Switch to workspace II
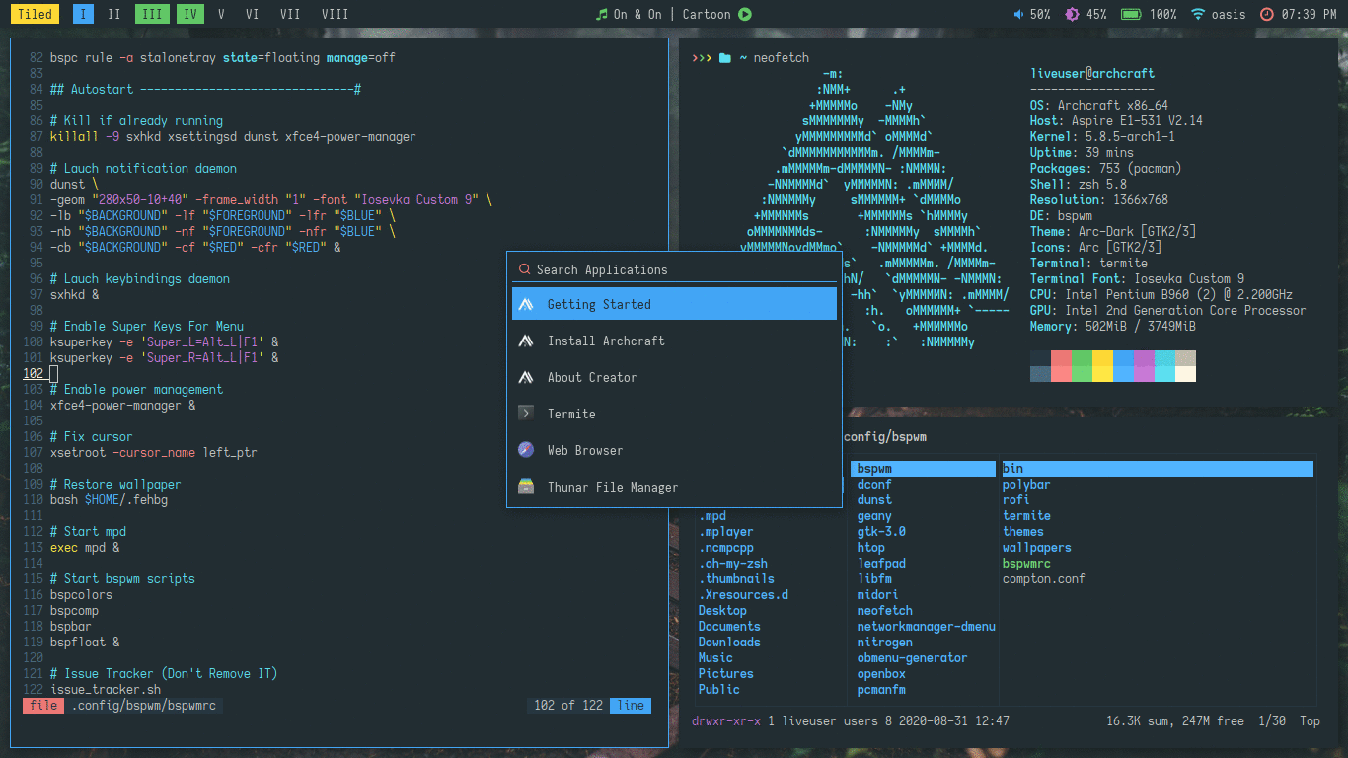Screen dimensions: 1348x758 pyautogui.click(x=114, y=14)
